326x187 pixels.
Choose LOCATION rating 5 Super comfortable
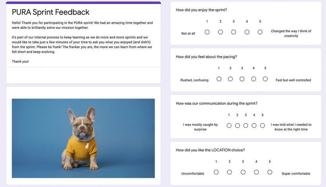click(x=270, y=172)
